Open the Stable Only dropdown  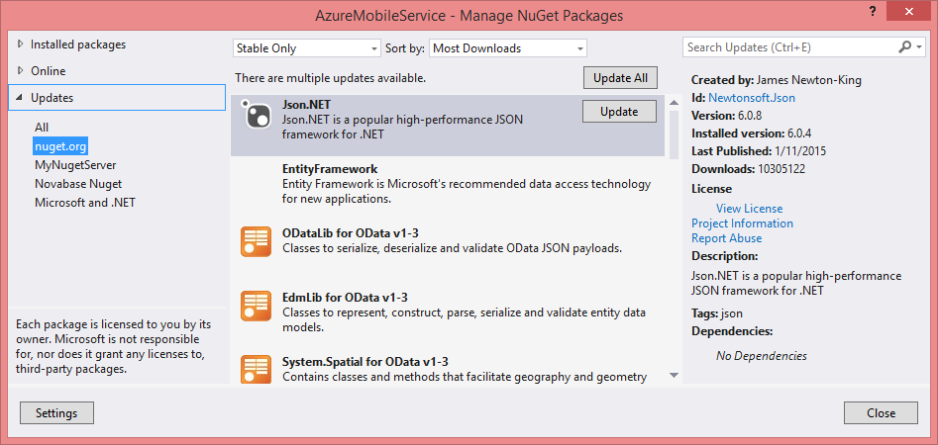tap(306, 48)
